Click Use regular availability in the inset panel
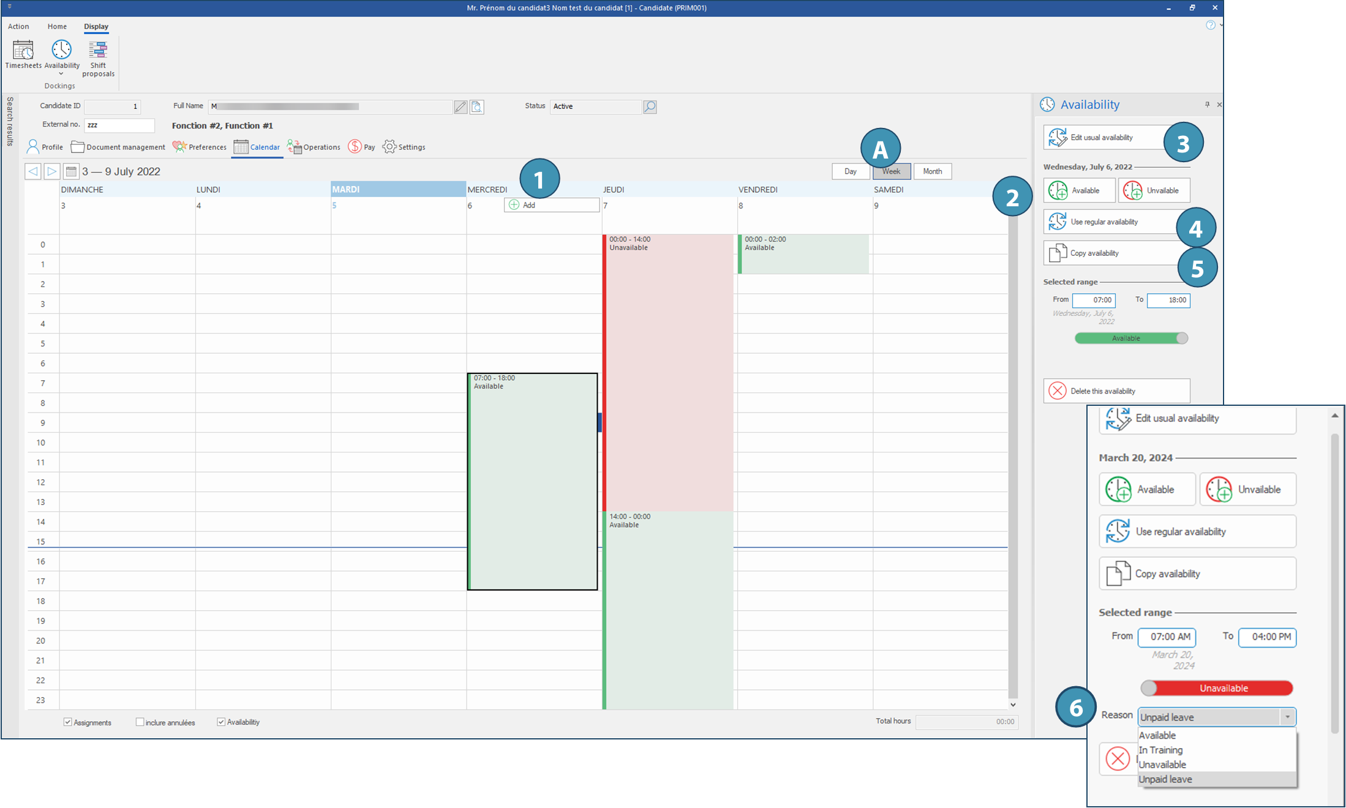Image resolution: width=1346 pixels, height=808 pixels. [1197, 531]
